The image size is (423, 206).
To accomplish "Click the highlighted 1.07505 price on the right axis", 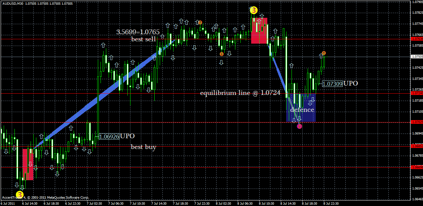I will (x=413, y=57).
